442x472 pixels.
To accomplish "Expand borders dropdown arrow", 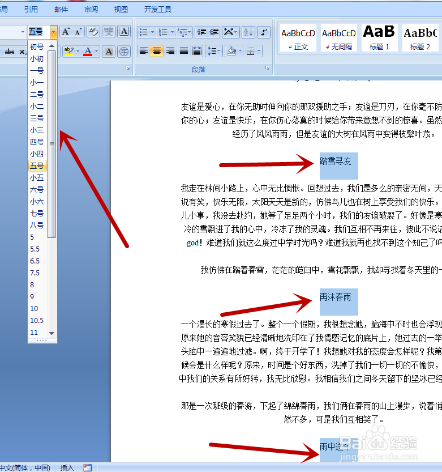I will tap(259, 51).
